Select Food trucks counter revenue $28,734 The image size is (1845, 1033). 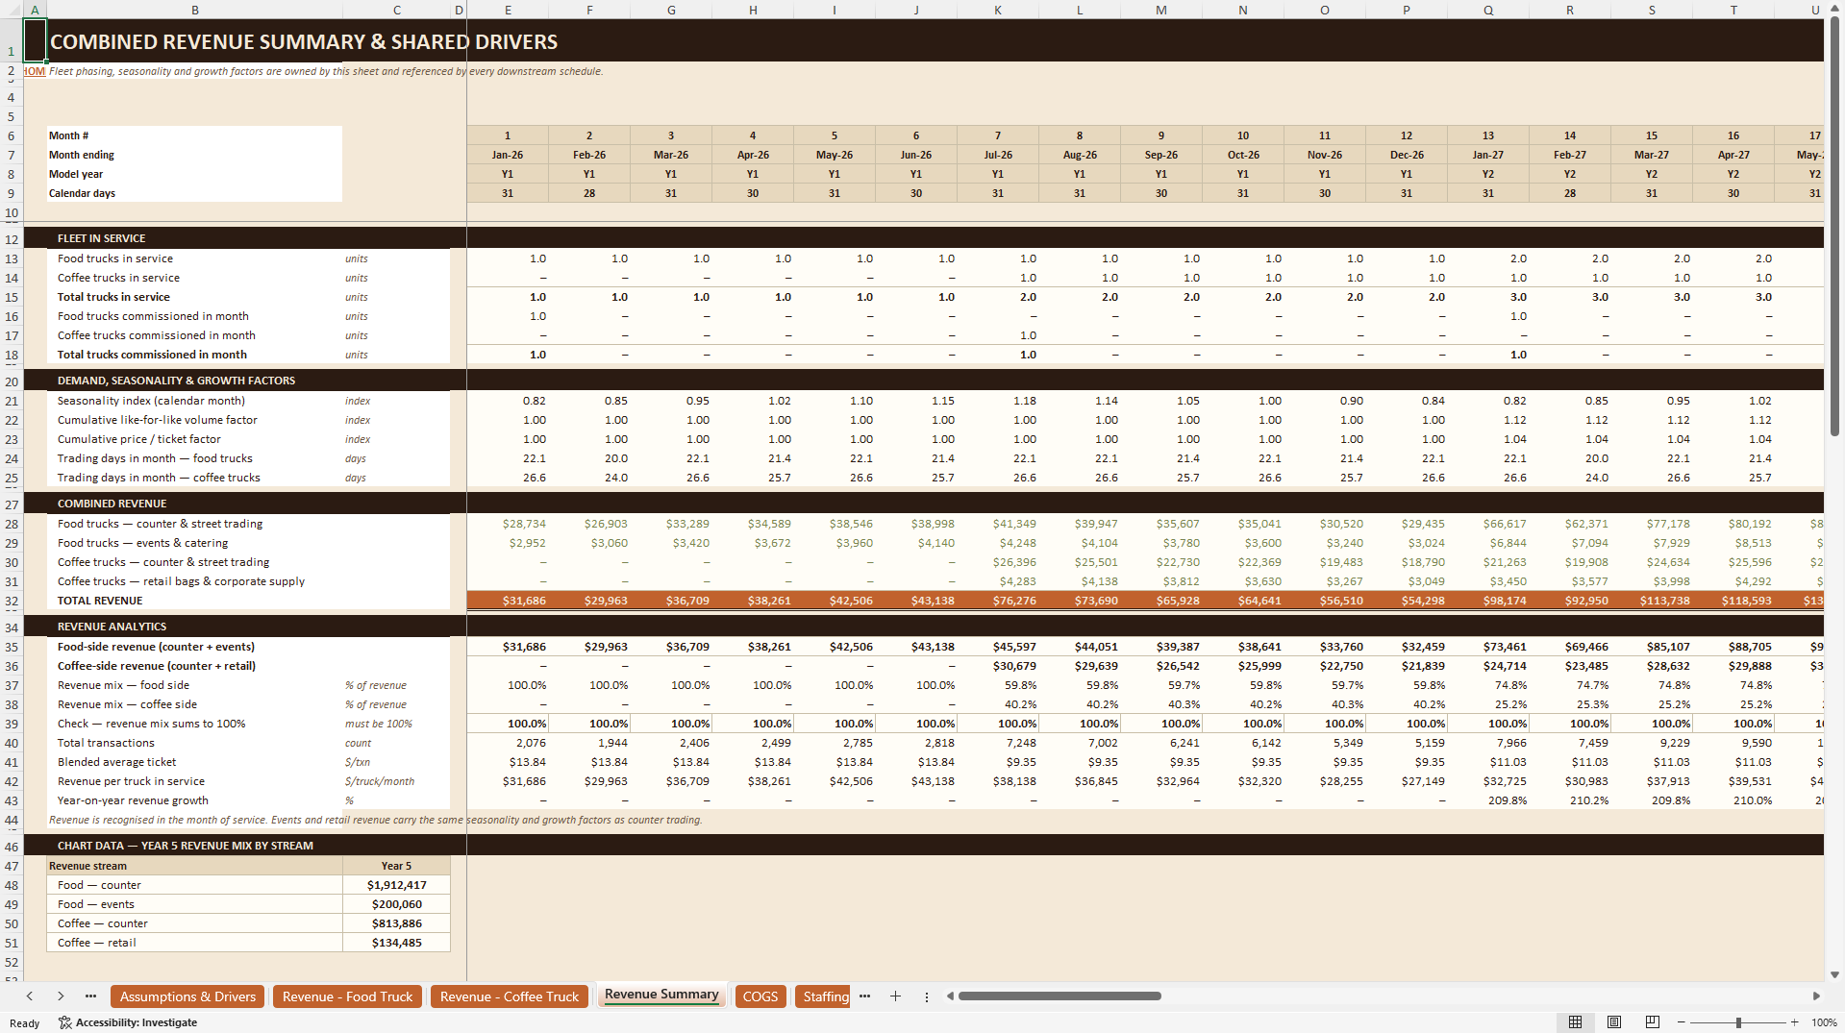tap(508, 524)
